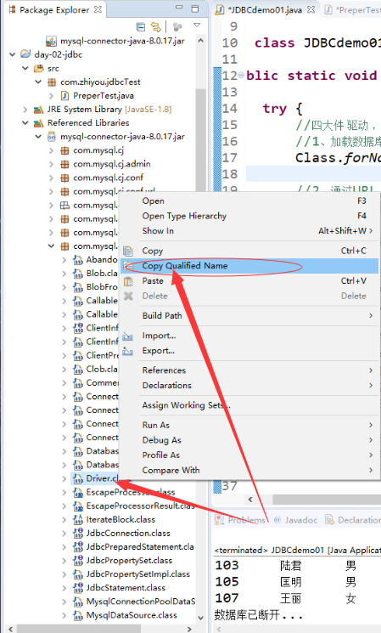Screen dimensions: 381x633
Task: Switch to PreperTest editor tab
Action: 354,9
